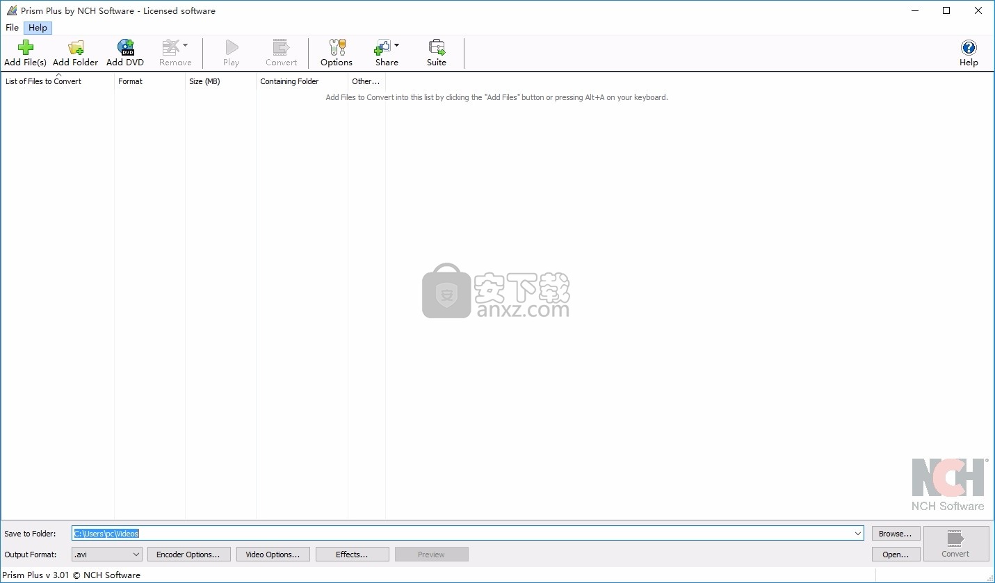This screenshot has width=995, height=583.
Task: Sort by the Format column header
Action: [149, 81]
